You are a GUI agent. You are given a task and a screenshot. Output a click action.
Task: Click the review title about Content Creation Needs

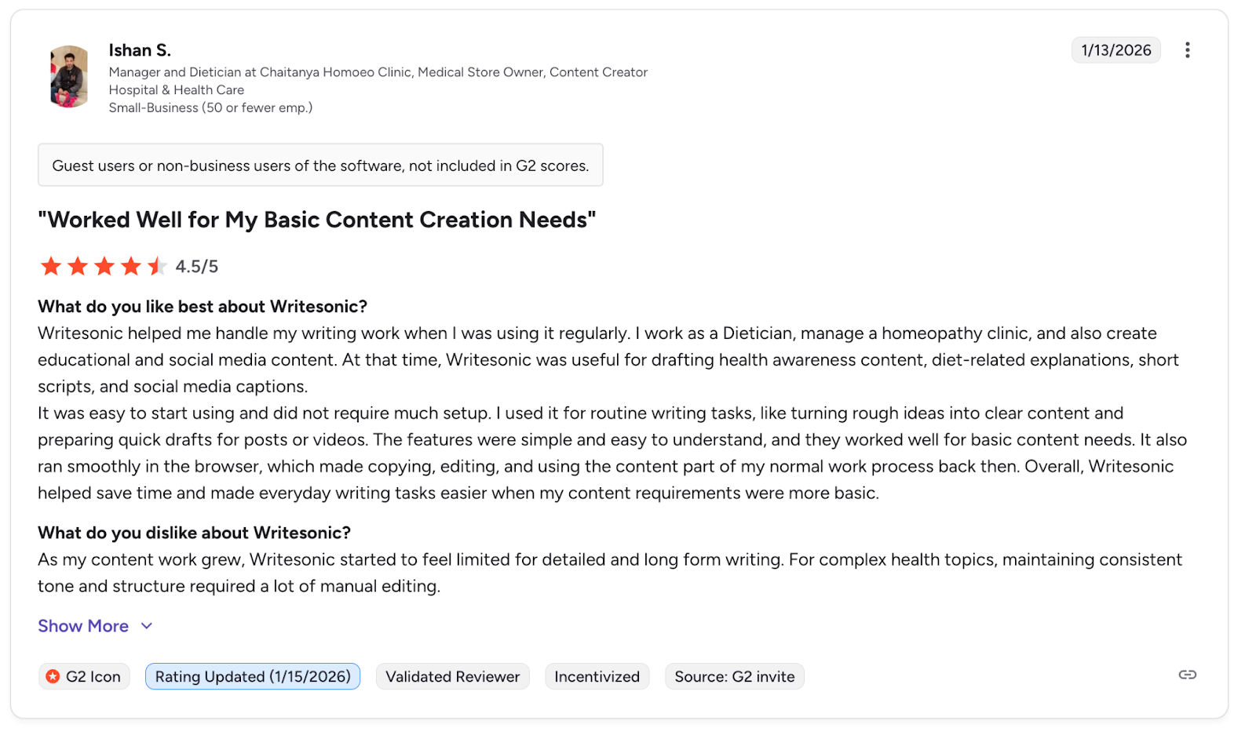pos(317,220)
